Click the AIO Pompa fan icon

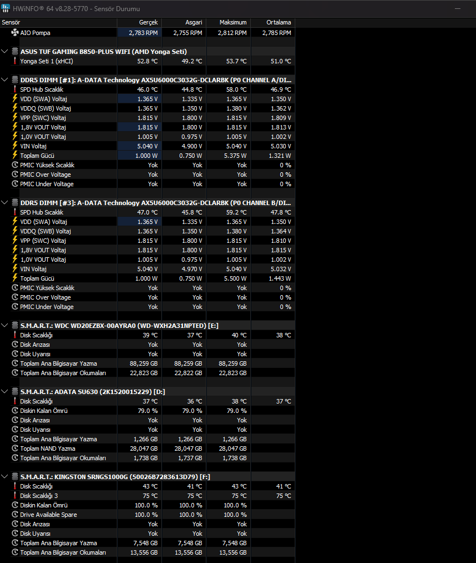[x=14, y=33]
